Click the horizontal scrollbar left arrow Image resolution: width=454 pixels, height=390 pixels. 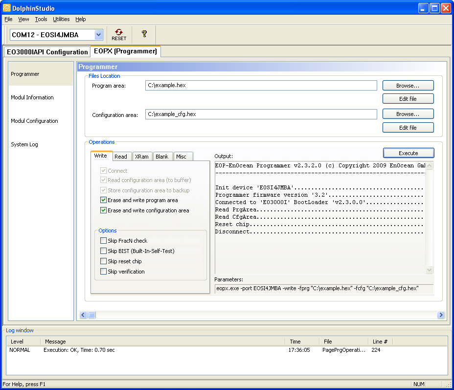83,315
